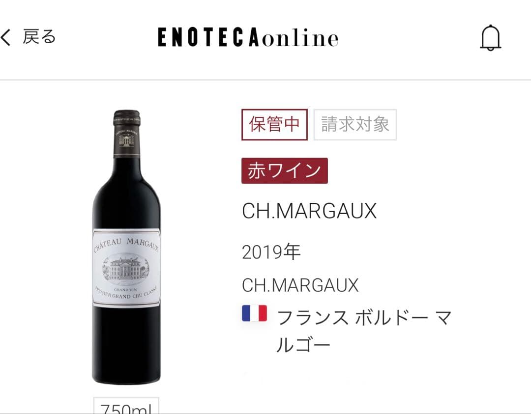Click the CH.MARGAUX wine title

(309, 211)
